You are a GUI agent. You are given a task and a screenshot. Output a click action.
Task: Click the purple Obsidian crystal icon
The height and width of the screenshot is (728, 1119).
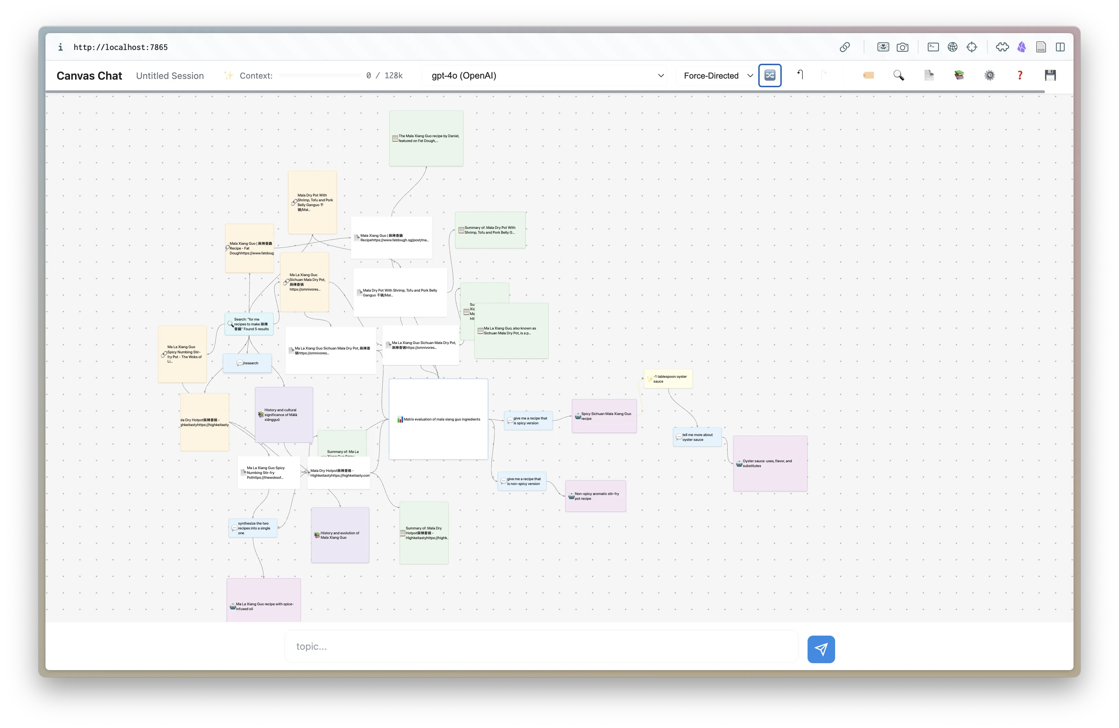tap(1021, 47)
